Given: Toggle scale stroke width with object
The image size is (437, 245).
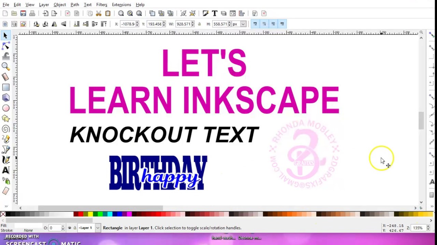Looking at the screenshot, I should 255,24.
